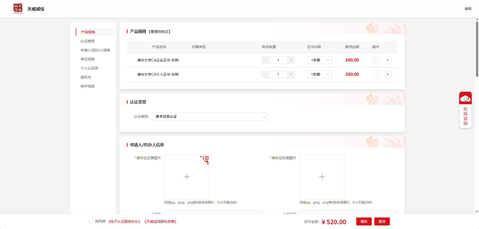
Task: Open 证书年限 dropdown for 个人证书 row
Action: tap(319, 74)
